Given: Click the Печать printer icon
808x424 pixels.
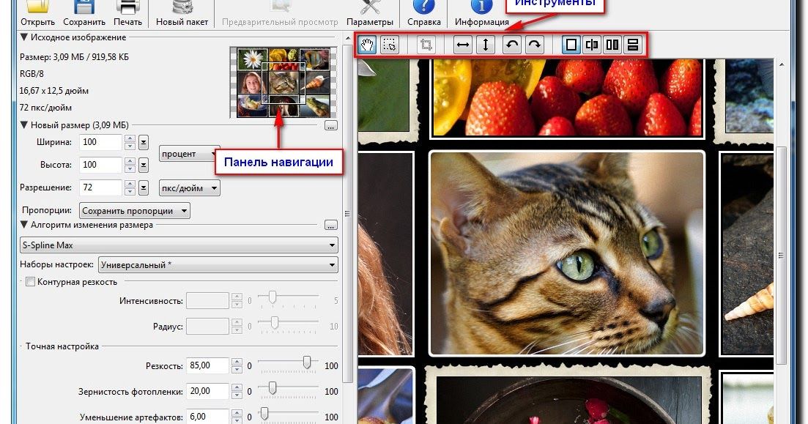Looking at the screenshot, I should tap(127, 7).
